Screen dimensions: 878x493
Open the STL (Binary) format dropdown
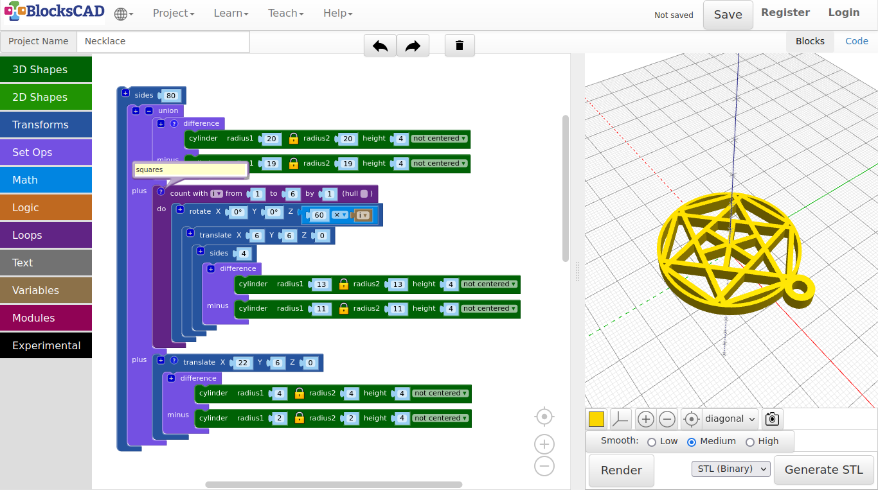[731, 469]
